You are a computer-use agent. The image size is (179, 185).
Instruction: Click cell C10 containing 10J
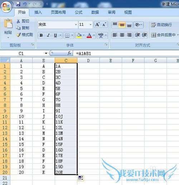66,116
